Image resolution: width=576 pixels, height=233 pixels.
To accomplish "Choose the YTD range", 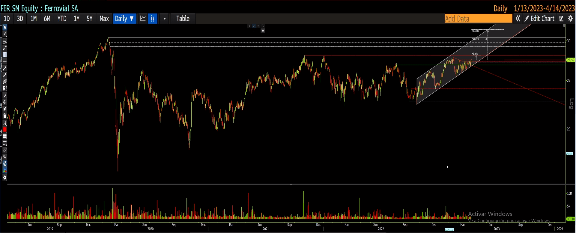I will point(62,19).
